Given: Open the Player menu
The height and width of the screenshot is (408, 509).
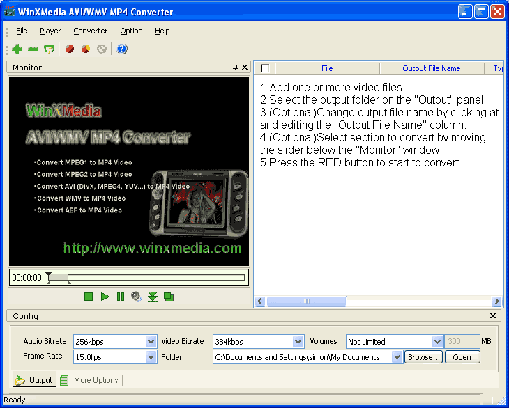Looking at the screenshot, I should (50, 31).
